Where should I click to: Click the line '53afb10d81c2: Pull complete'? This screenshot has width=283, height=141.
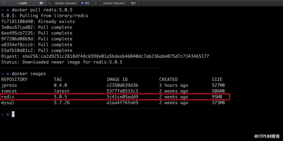pos(37,50)
